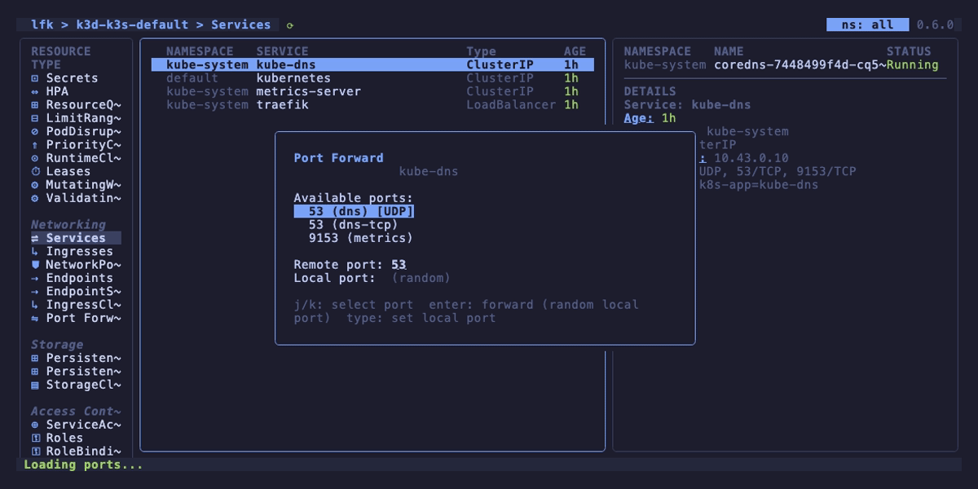Select the 53 (dns) [UDP] port
The height and width of the screenshot is (489, 978).
(x=355, y=211)
